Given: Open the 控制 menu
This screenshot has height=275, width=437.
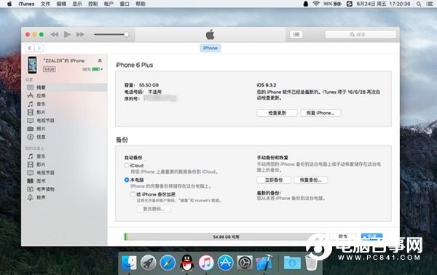Looking at the screenshot, I should (x=92, y=4).
